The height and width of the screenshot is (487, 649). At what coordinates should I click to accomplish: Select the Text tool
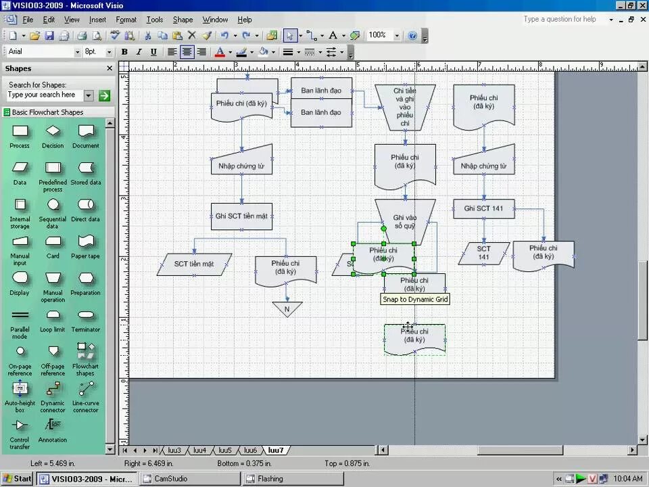click(x=333, y=36)
